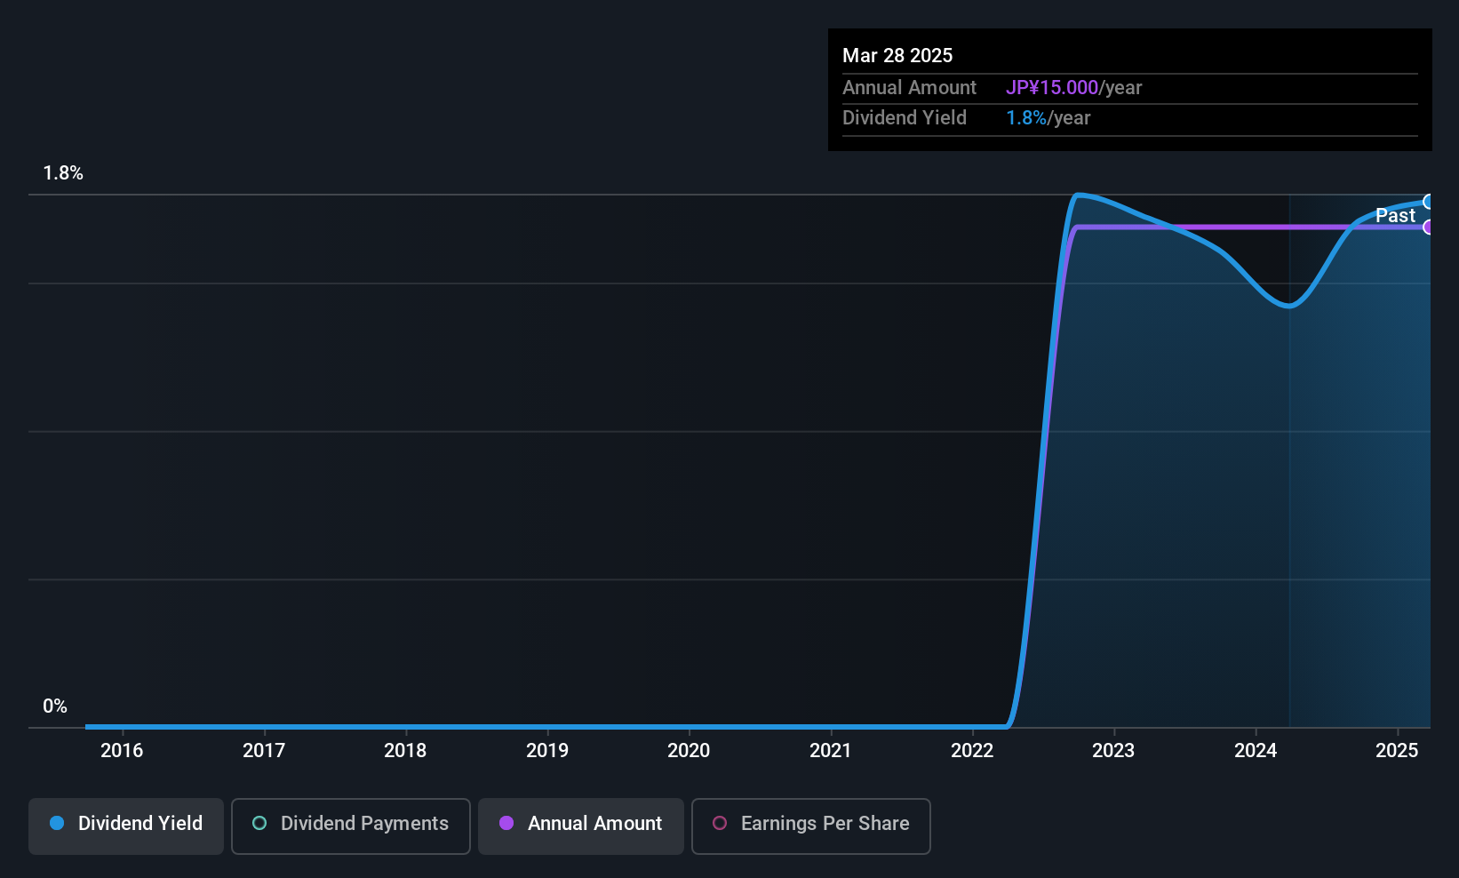
Task: Click the blue dividend yield endpoint marker
Action: (1428, 202)
